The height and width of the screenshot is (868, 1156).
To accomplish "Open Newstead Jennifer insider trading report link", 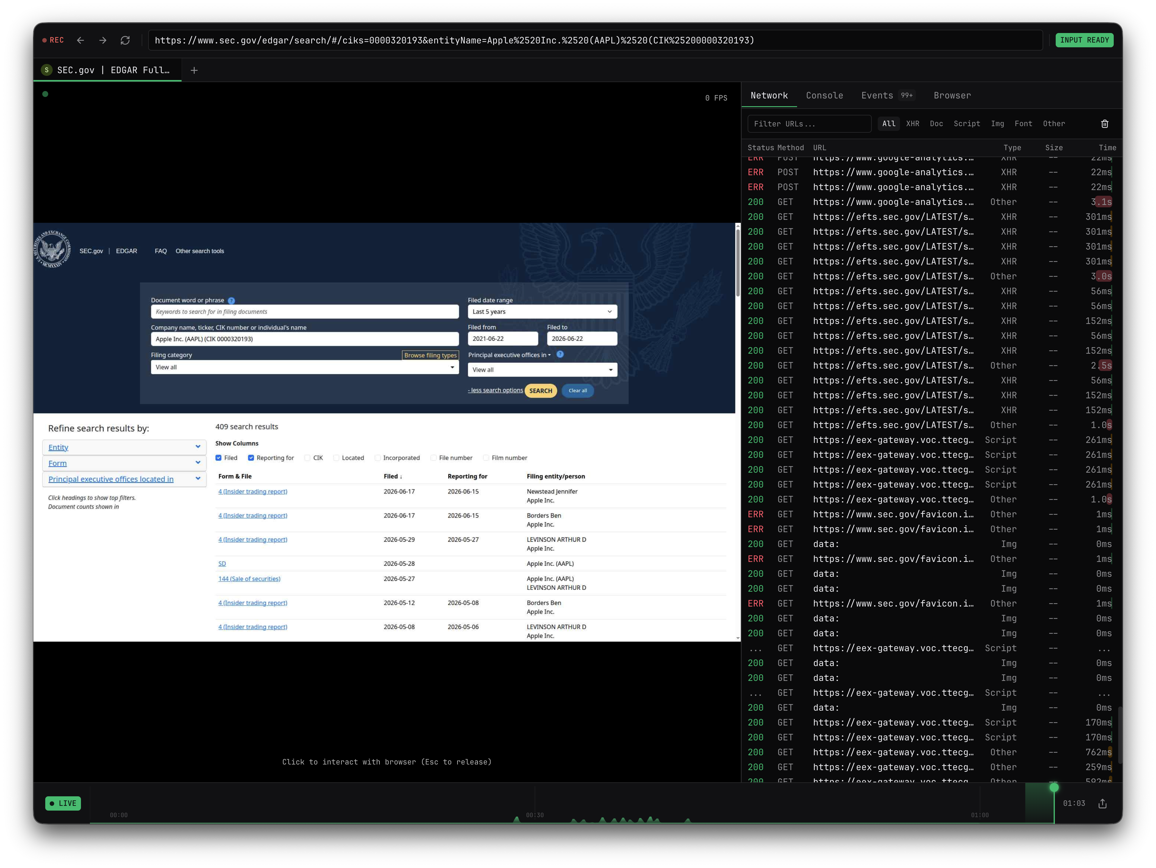I will (252, 492).
